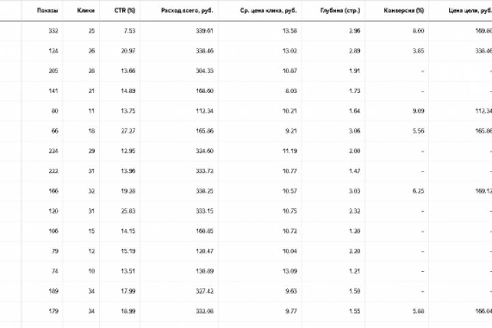Click the Расход всего, руб. header
492x328 pixels.
pos(187,11)
